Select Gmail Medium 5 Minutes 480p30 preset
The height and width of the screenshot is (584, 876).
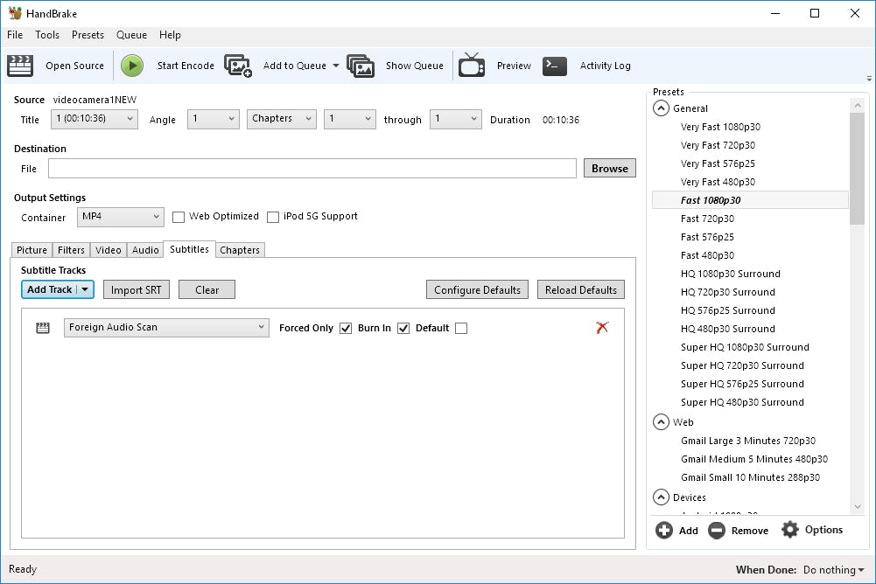[754, 459]
